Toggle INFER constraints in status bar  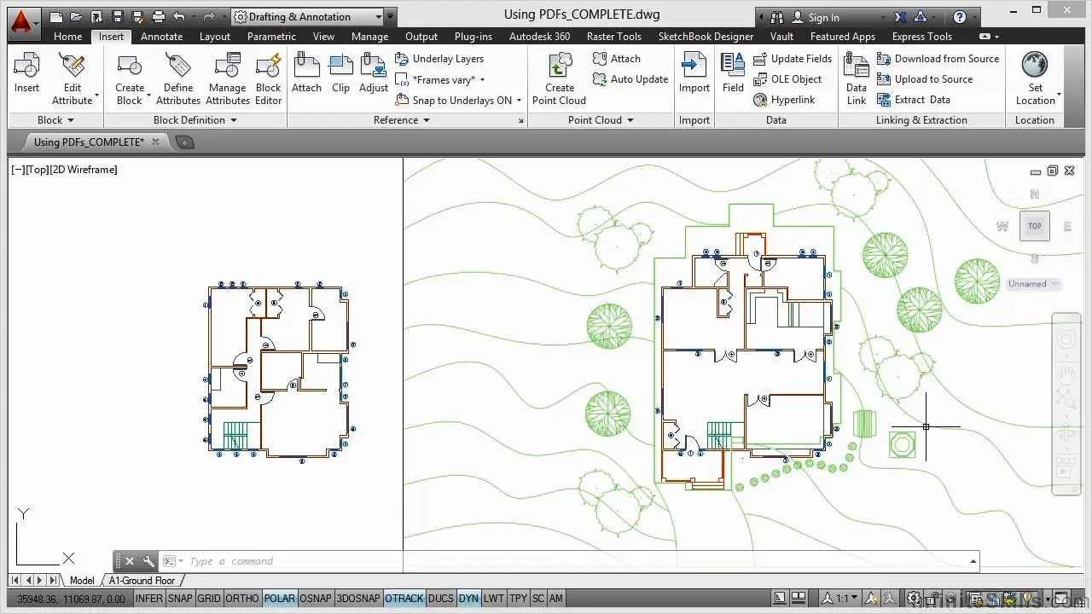click(149, 599)
